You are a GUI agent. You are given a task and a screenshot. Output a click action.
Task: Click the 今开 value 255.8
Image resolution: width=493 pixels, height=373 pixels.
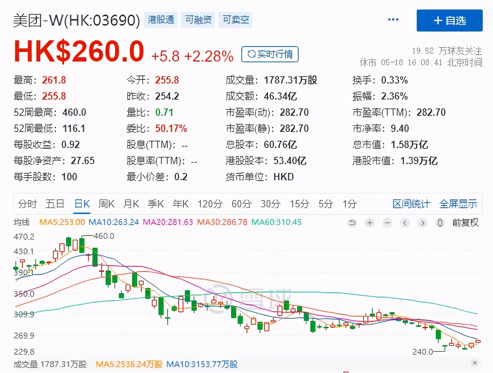[167, 80]
